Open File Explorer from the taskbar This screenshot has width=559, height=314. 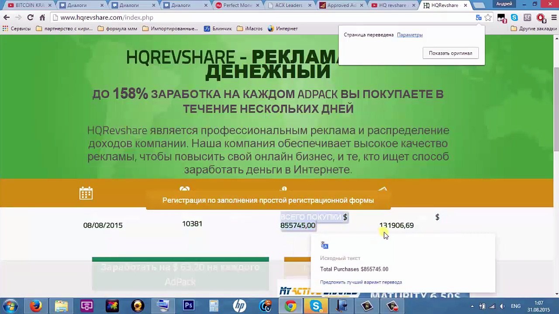(x=61, y=306)
